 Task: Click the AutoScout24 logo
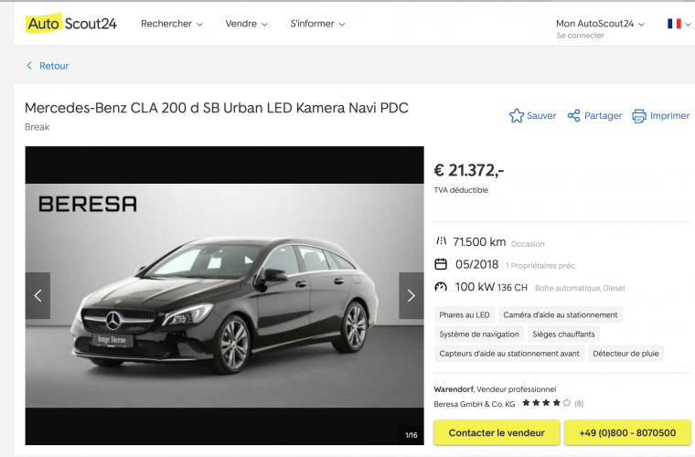[71, 23]
